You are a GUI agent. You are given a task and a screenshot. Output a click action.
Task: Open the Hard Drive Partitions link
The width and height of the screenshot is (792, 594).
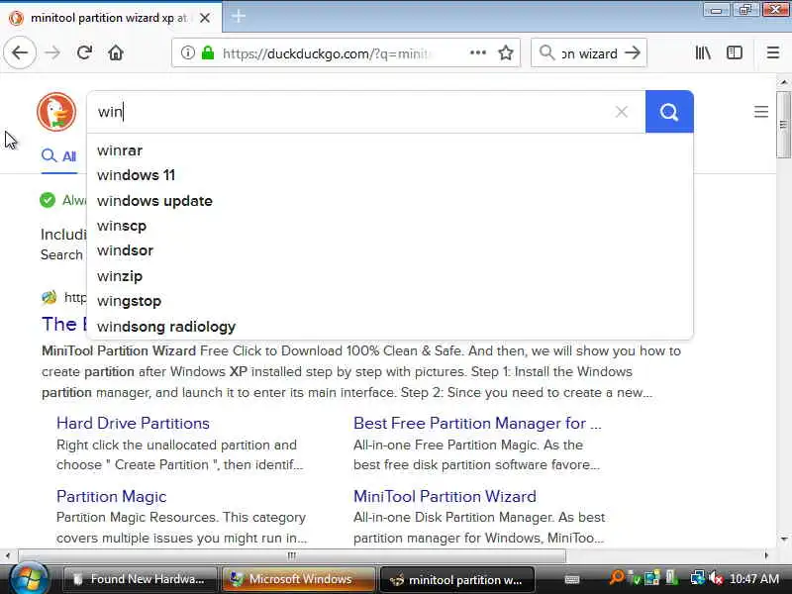133,424
